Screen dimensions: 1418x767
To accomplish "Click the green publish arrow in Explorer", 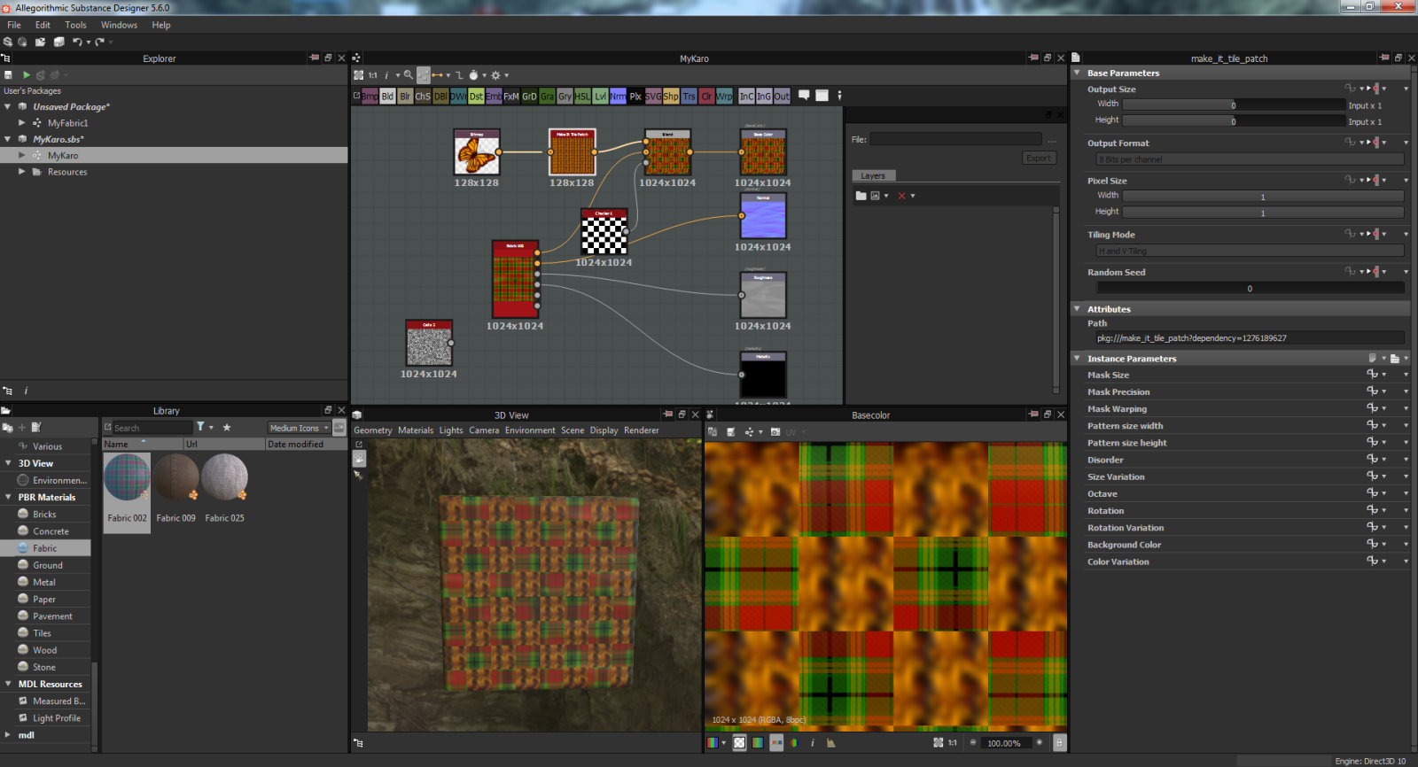I will pyautogui.click(x=27, y=75).
